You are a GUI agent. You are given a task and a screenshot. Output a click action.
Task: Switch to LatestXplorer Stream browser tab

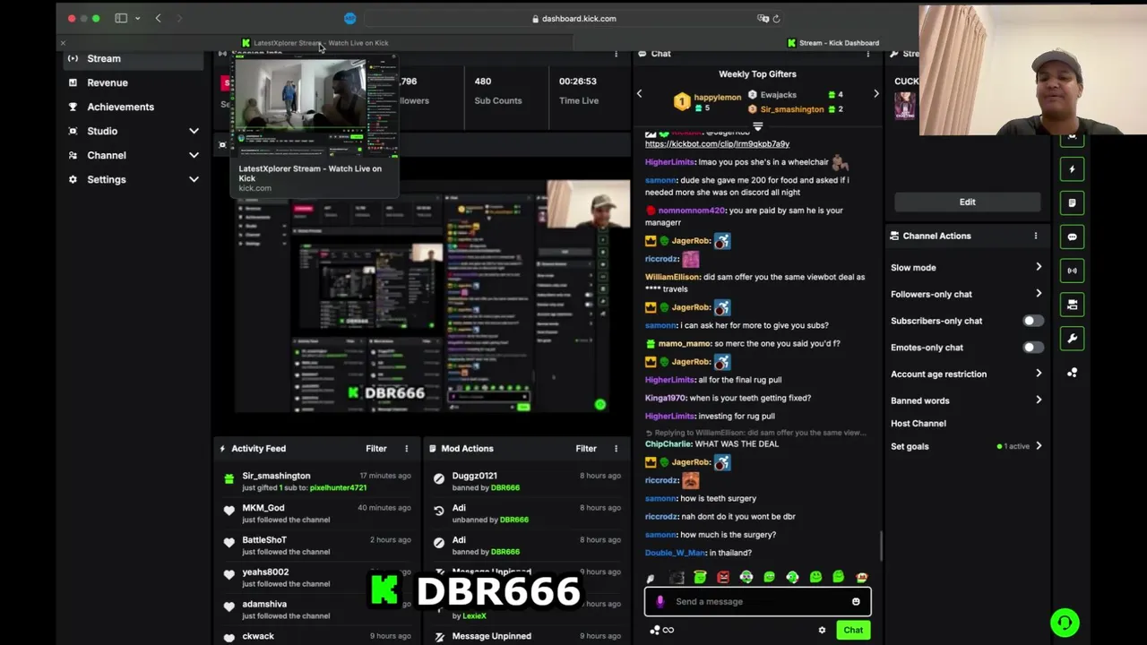click(315, 43)
